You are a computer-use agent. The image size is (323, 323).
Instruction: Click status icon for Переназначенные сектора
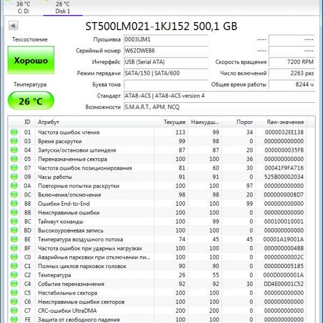14,159
